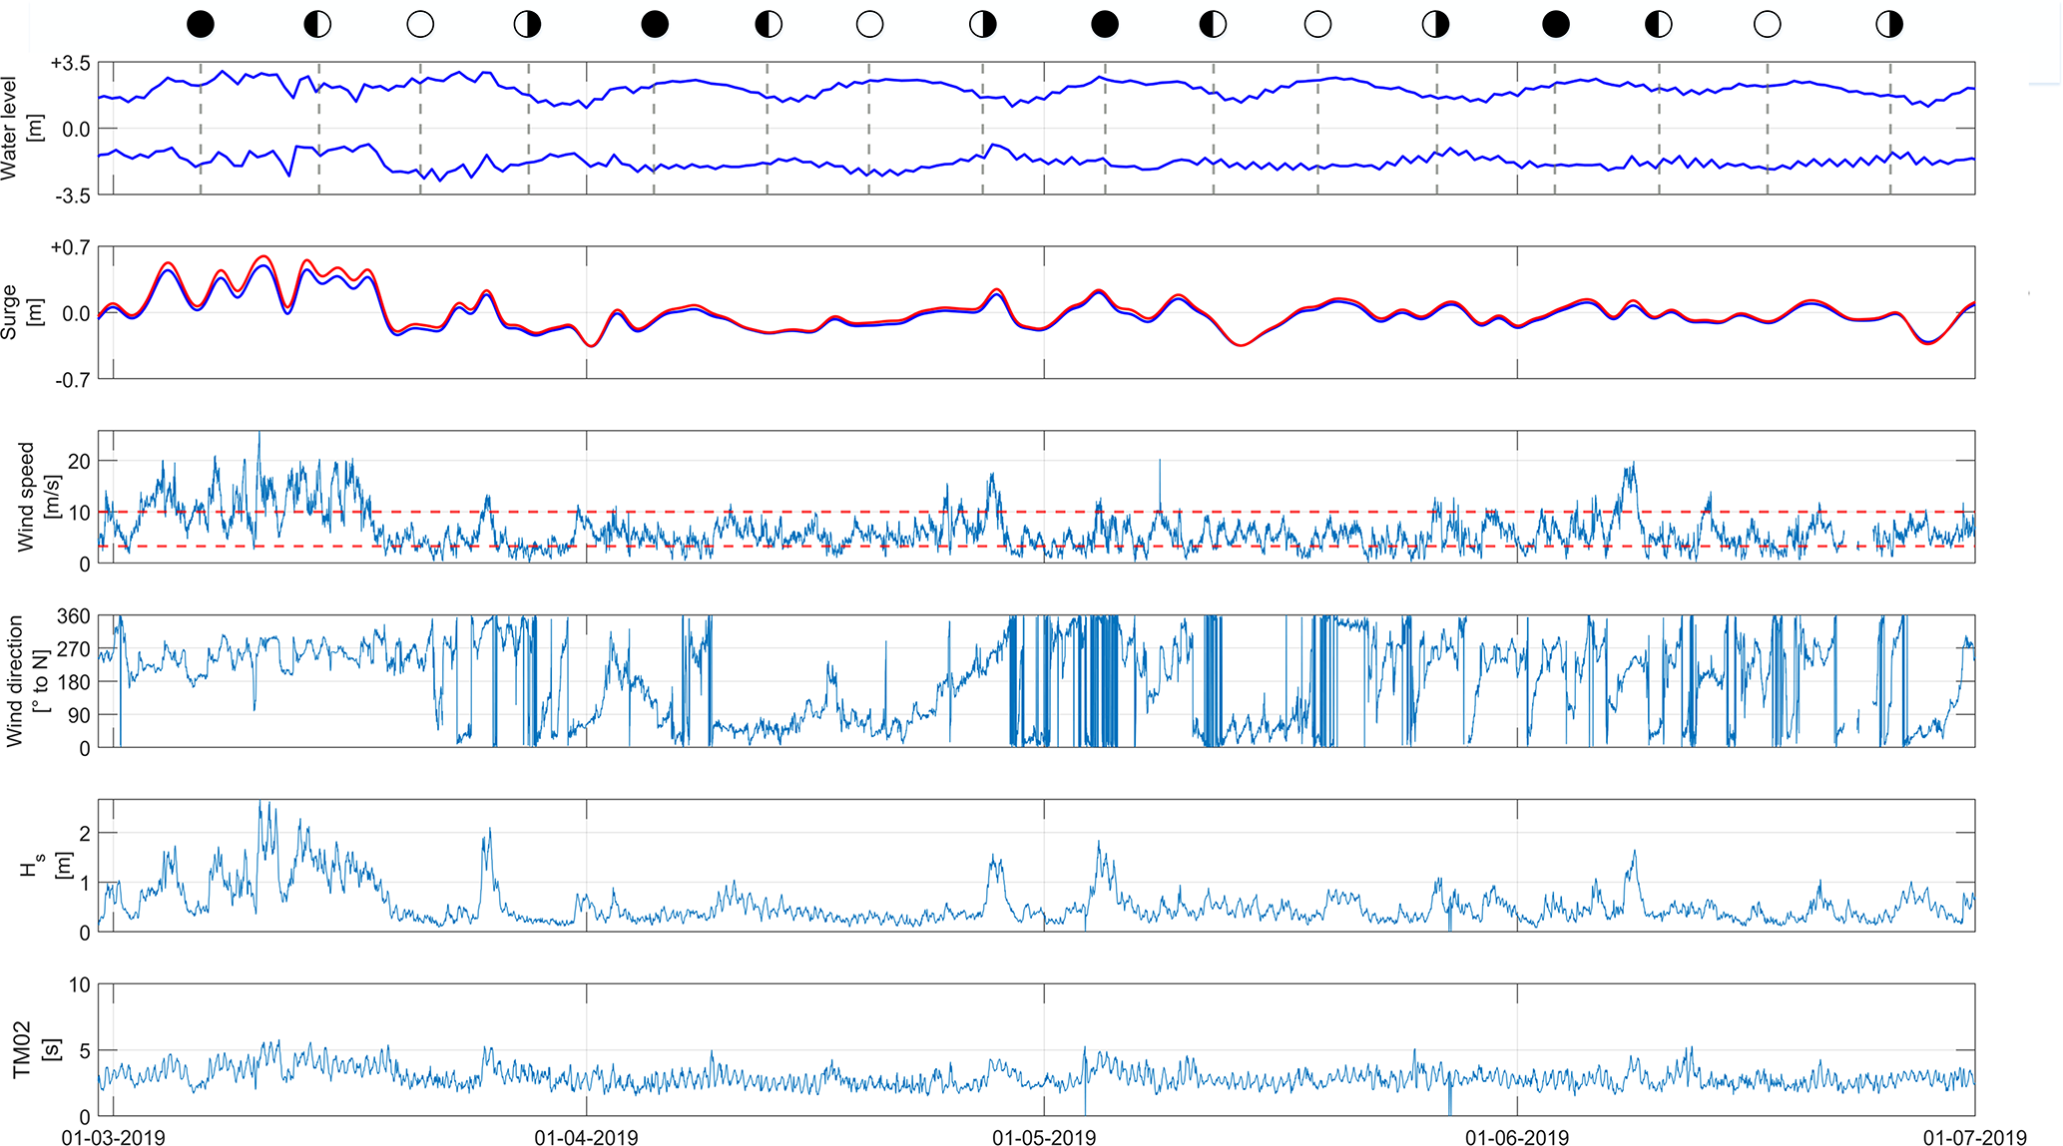The height and width of the screenshot is (1146, 2063).
Task: Click the rightmost half moon icon
Action: (1888, 24)
